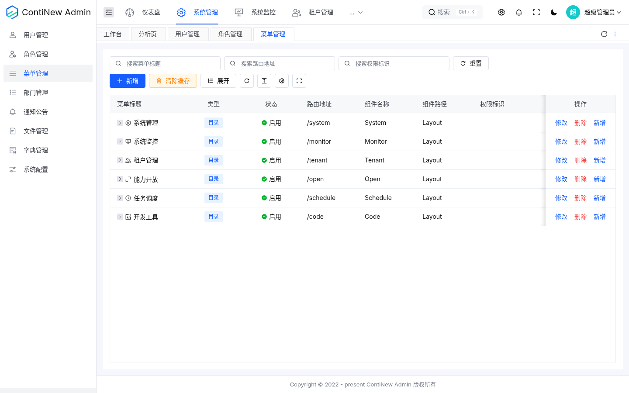
Task: Open 用户管理 in the sidebar
Action: click(x=48, y=35)
